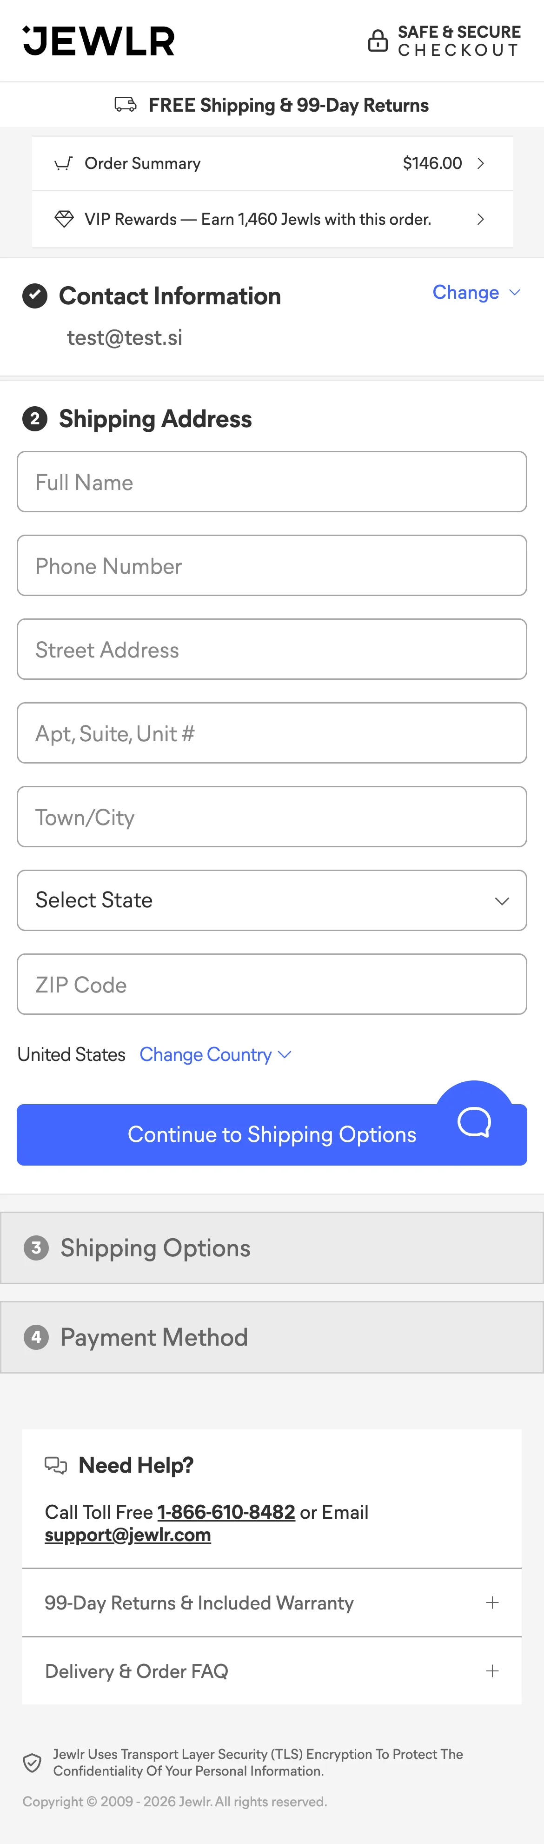Viewport: 544px width, 1844px height.
Task: Click the secure checkout padlock icon
Action: point(378,41)
